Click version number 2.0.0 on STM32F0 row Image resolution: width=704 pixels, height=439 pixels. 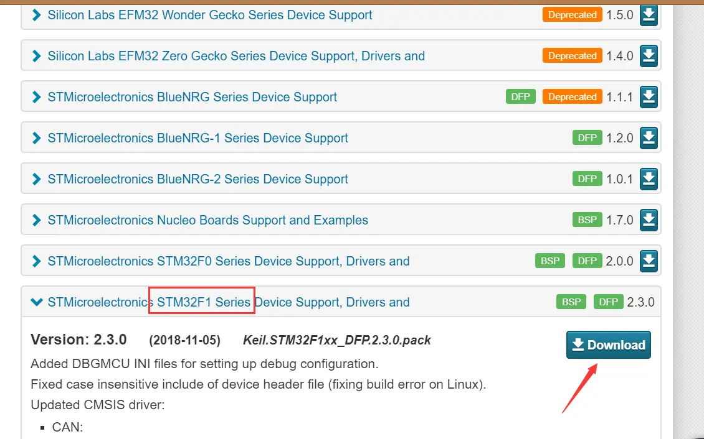pyautogui.click(x=620, y=261)
